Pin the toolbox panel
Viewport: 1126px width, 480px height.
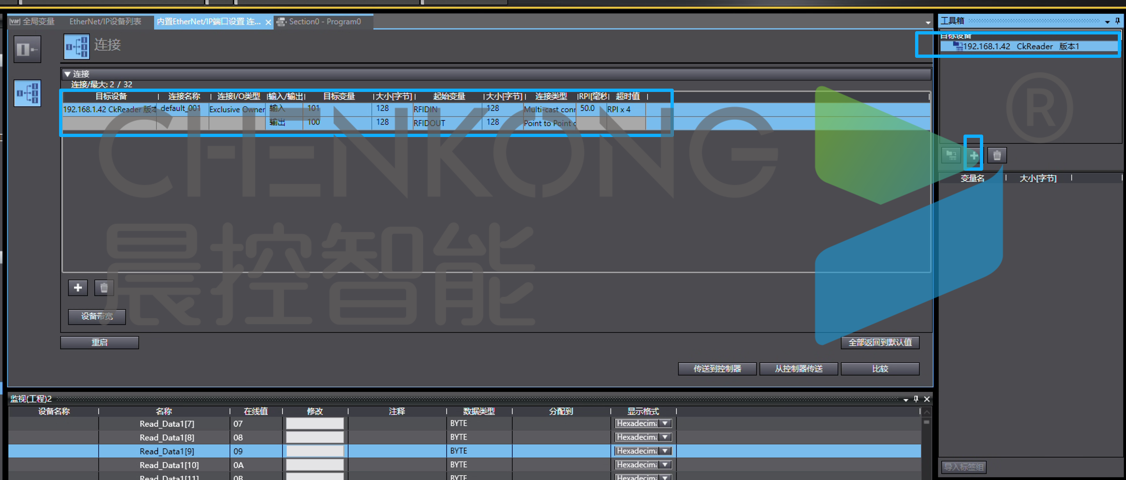click(x=1118, y=21)
